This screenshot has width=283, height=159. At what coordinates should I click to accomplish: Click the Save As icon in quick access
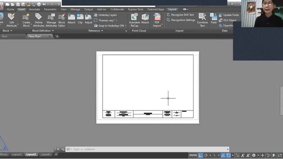click(x=23, y=4)
